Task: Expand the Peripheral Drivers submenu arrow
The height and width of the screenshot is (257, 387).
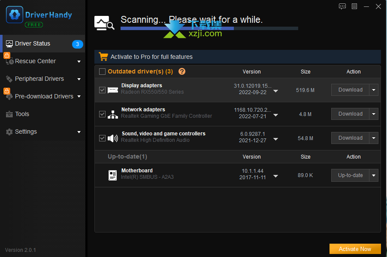Action: (79, 79)
